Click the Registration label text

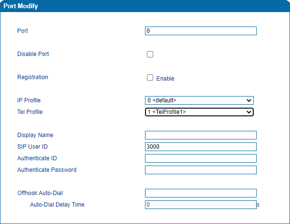[x=33, y=77]
